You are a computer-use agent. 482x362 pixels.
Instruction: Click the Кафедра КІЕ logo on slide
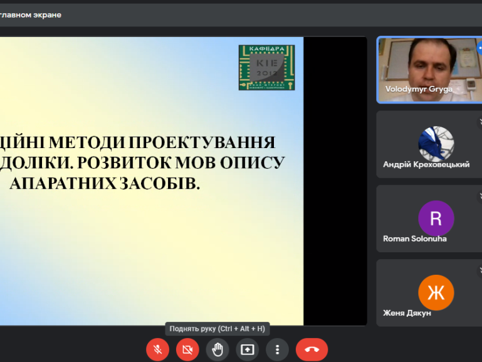tap(266, 67)
